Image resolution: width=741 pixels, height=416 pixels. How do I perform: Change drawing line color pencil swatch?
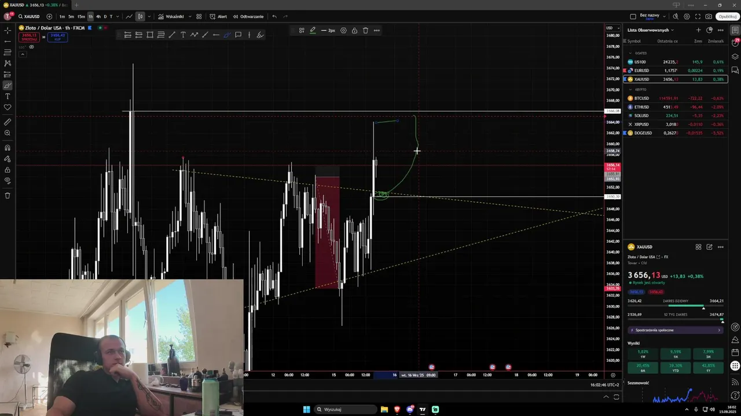[x=313, y=30]
